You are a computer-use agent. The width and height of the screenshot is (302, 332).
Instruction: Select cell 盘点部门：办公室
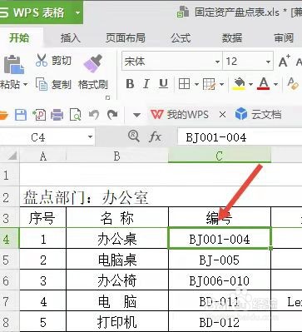[x=86, y=197]
